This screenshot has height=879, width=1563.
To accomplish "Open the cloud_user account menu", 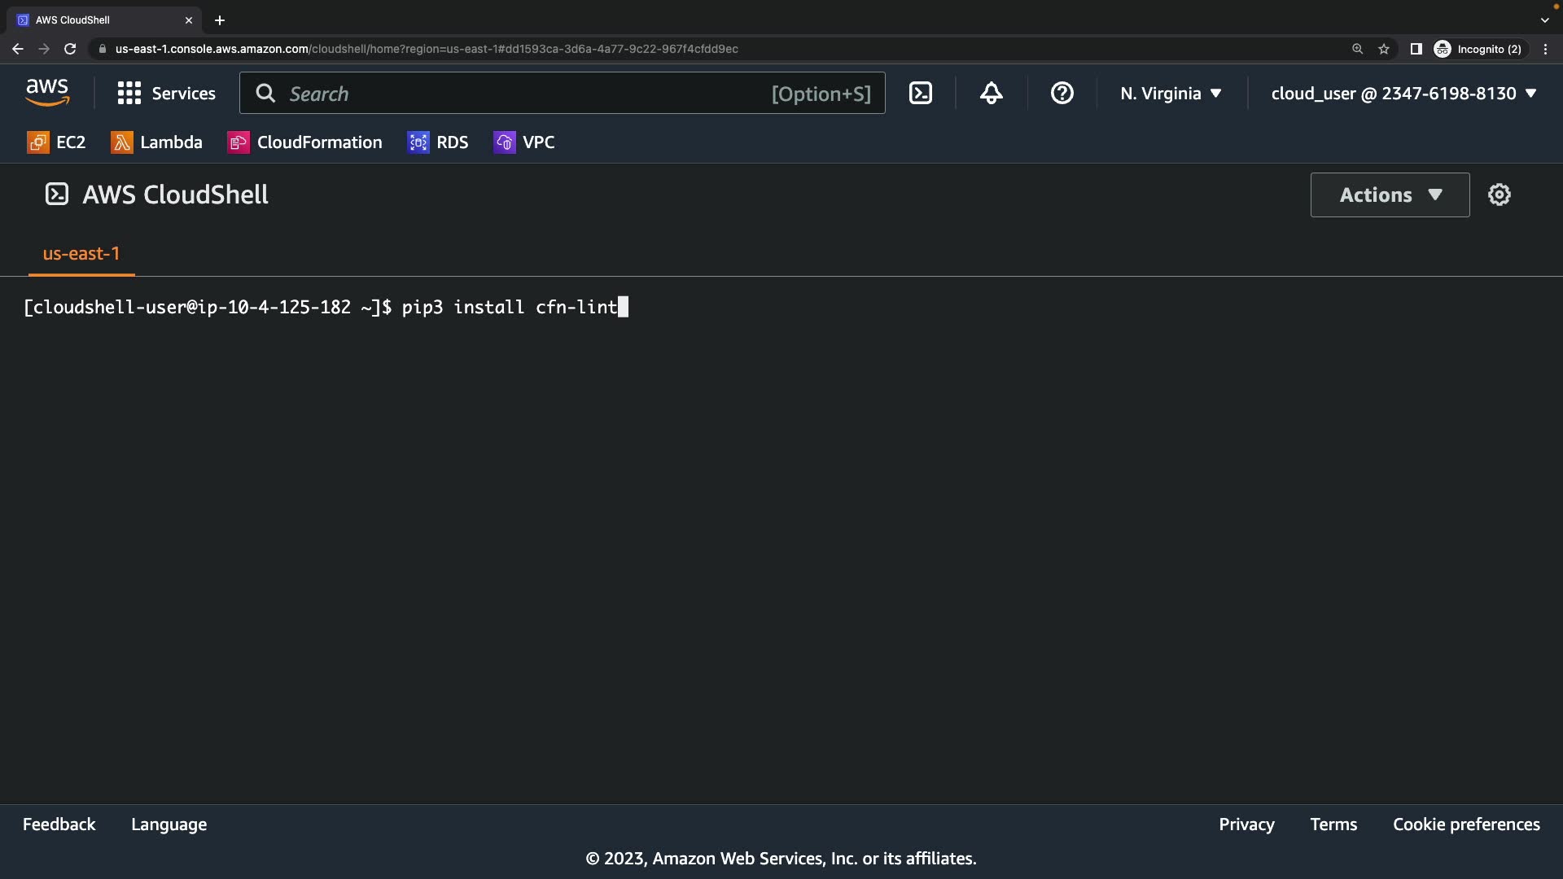I will tap(1403, 94).
